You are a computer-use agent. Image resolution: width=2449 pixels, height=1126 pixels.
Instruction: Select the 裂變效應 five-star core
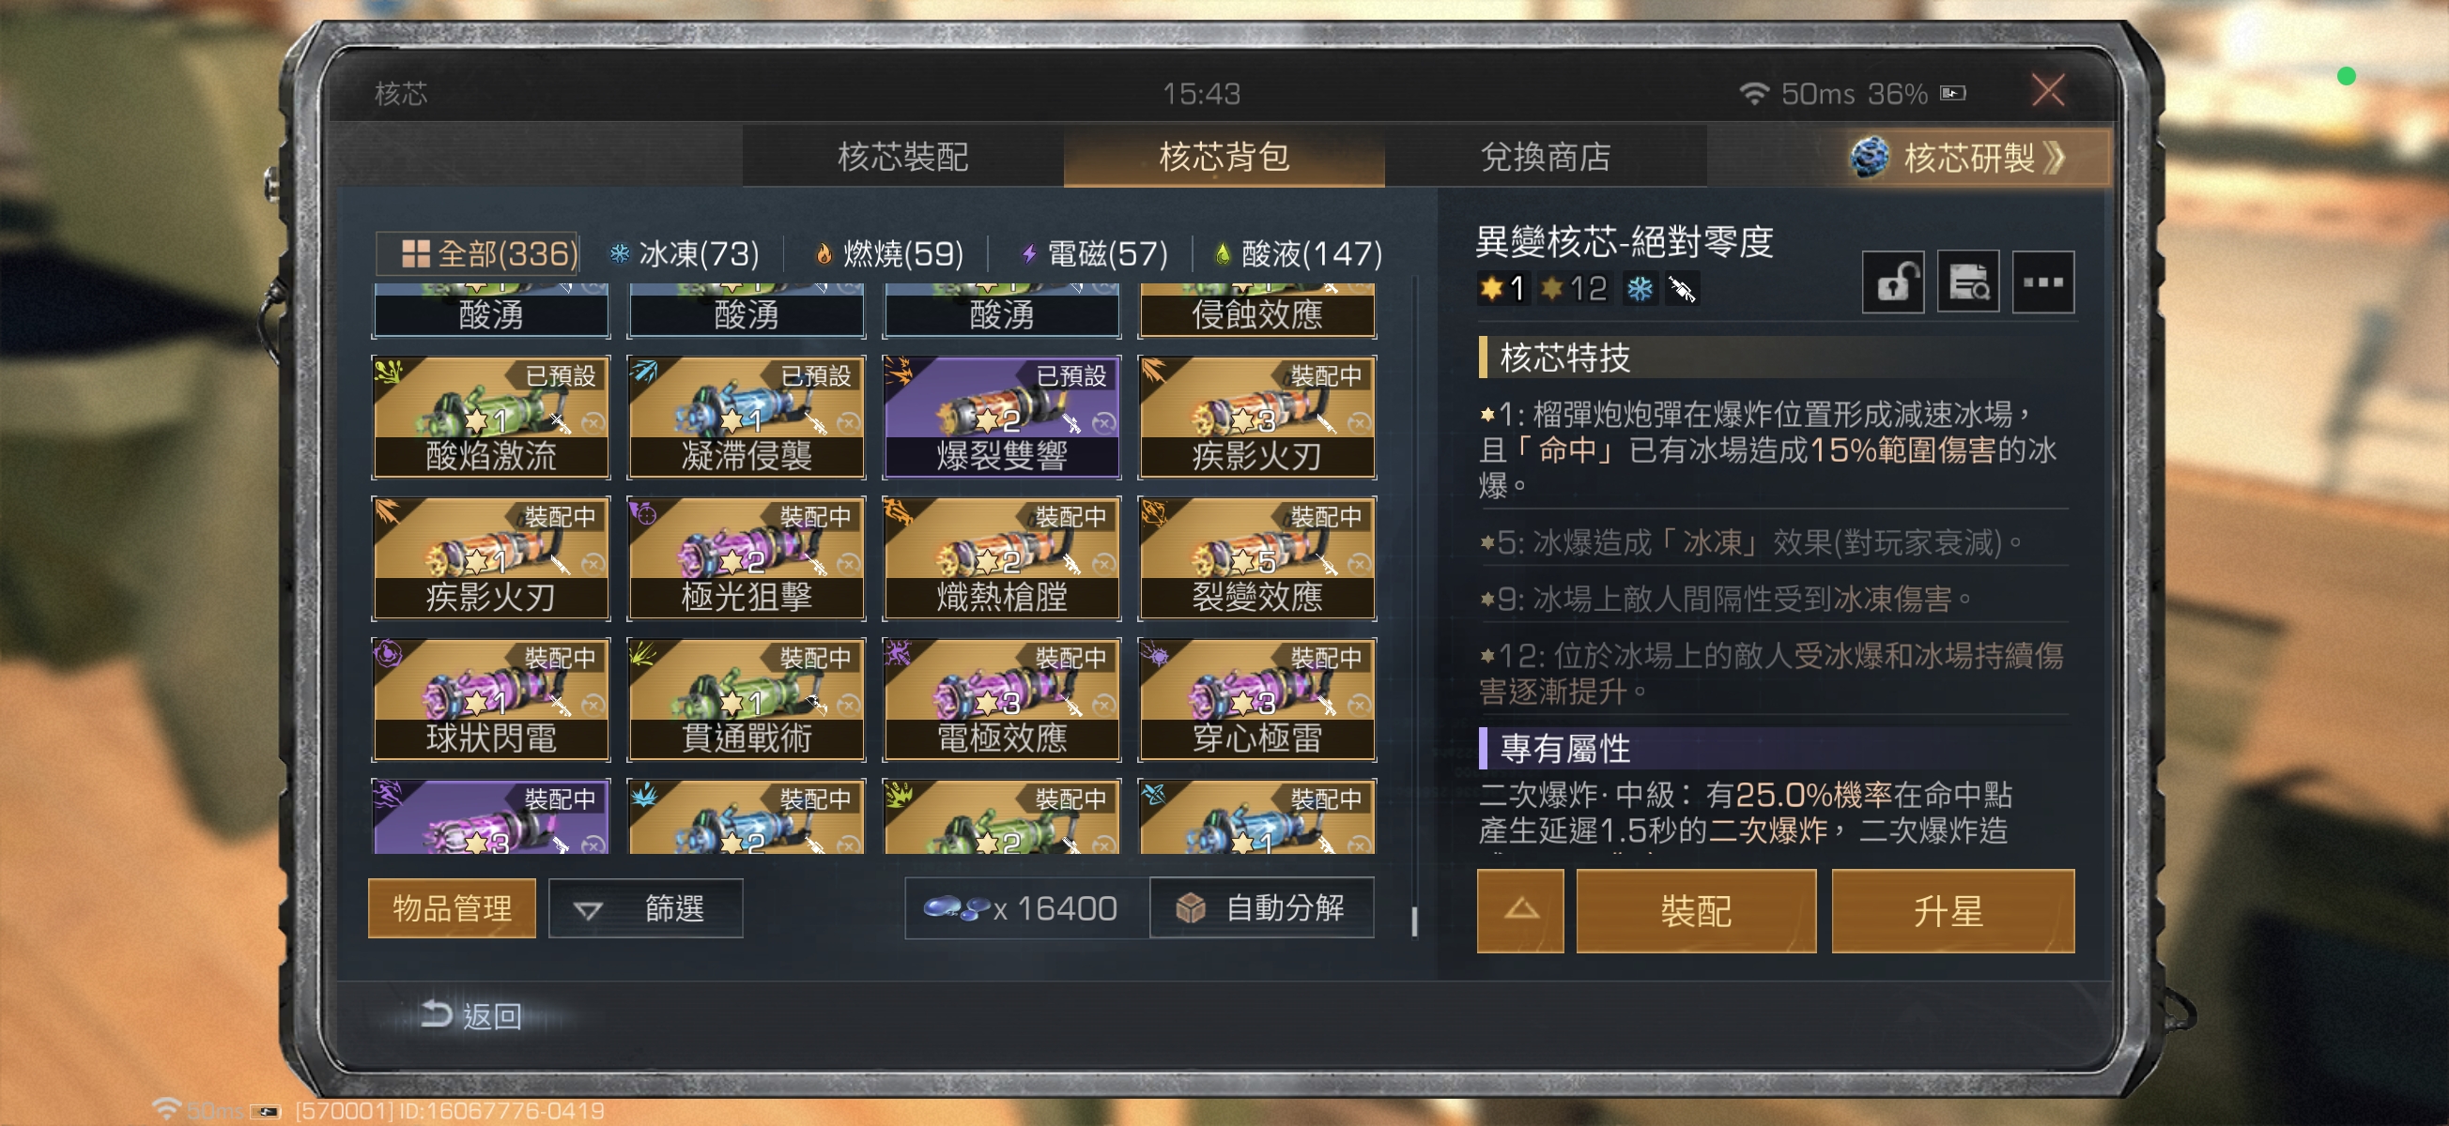(1256, 557)
